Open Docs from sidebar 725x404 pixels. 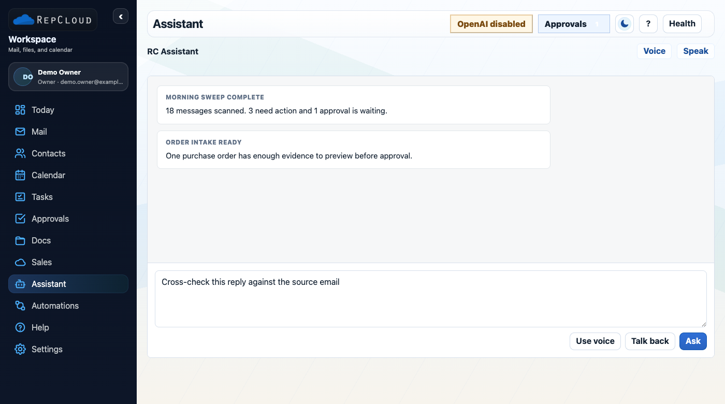(x=68, y=240)
